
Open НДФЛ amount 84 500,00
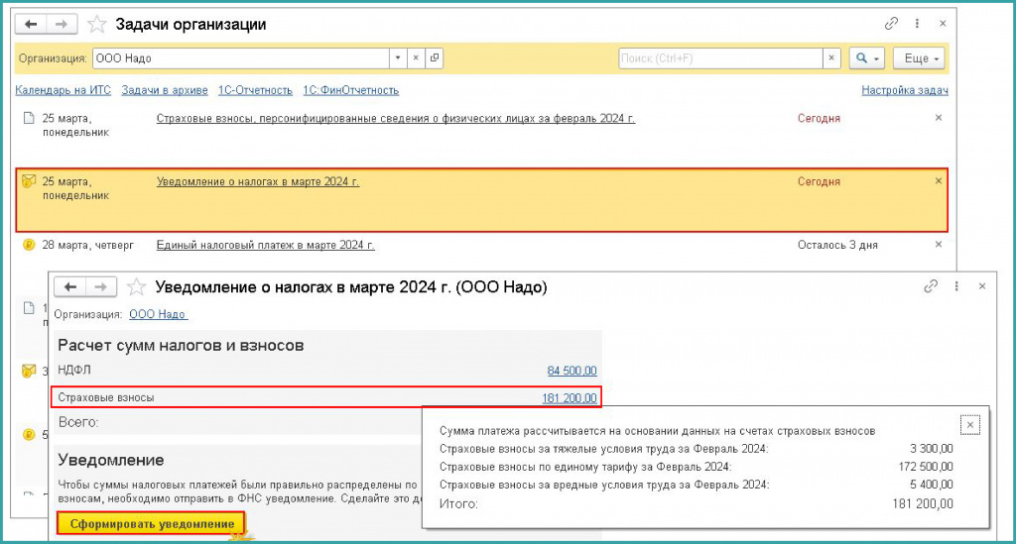point(572,371)
